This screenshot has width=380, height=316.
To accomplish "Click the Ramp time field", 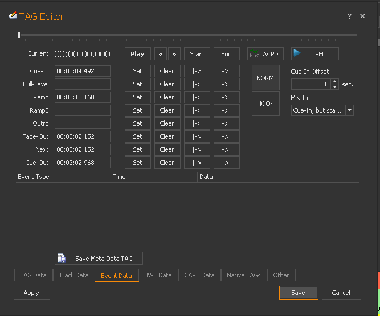I will (x=83, y=97).
